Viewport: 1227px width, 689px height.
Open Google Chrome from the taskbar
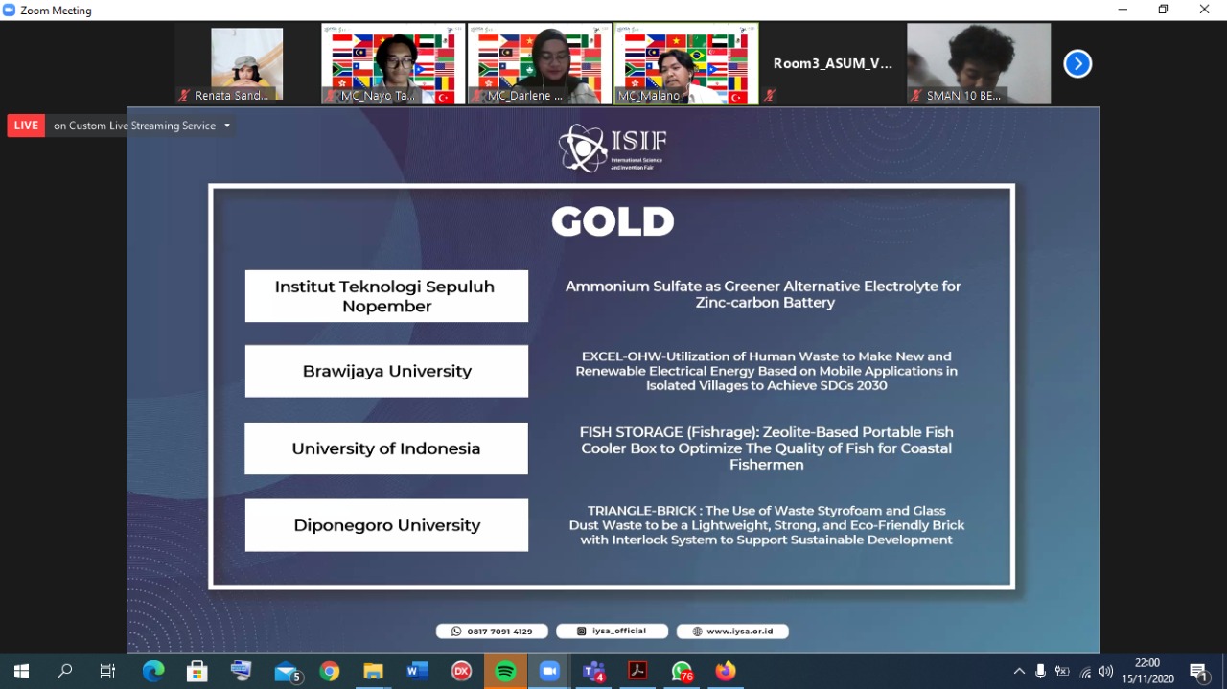click(330, 671)
